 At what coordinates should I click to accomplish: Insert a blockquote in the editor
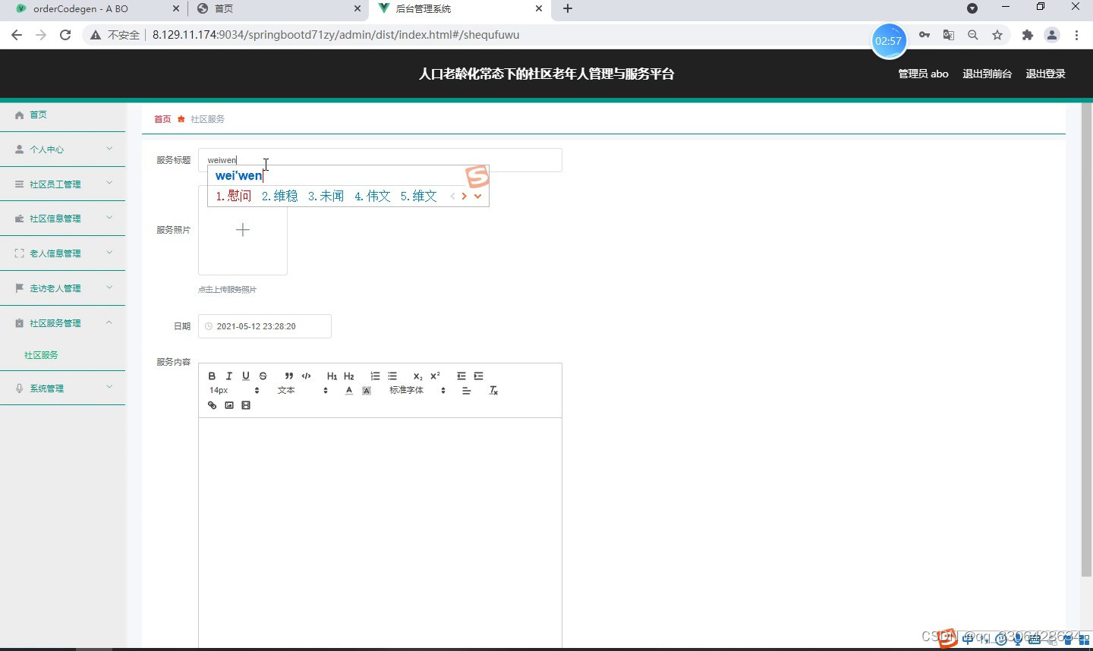[289, 376]
